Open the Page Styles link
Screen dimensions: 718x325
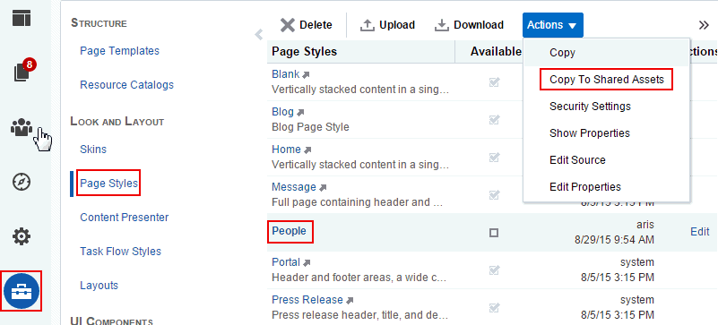point(108,184)
